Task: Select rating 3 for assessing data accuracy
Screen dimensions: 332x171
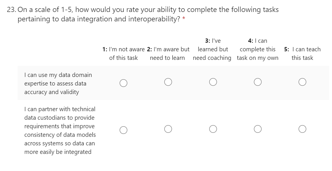Action: tap(213, 82)
